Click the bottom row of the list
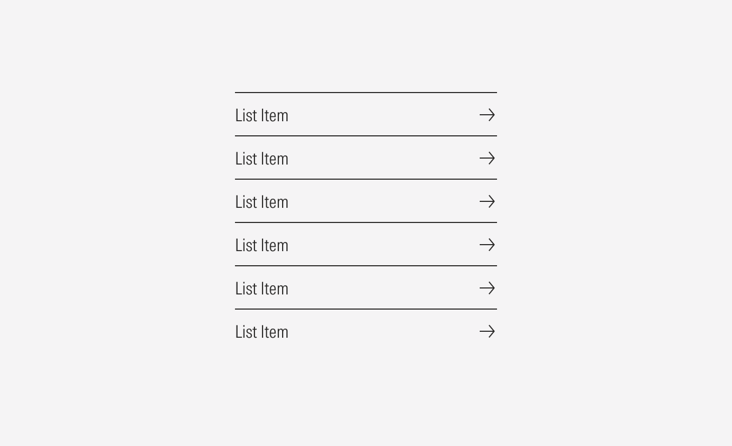The width and height of the screenshot is (732, 446). coord(365,332)
